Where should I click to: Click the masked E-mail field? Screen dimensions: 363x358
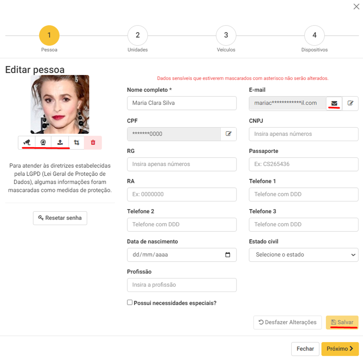click(288, 103)
